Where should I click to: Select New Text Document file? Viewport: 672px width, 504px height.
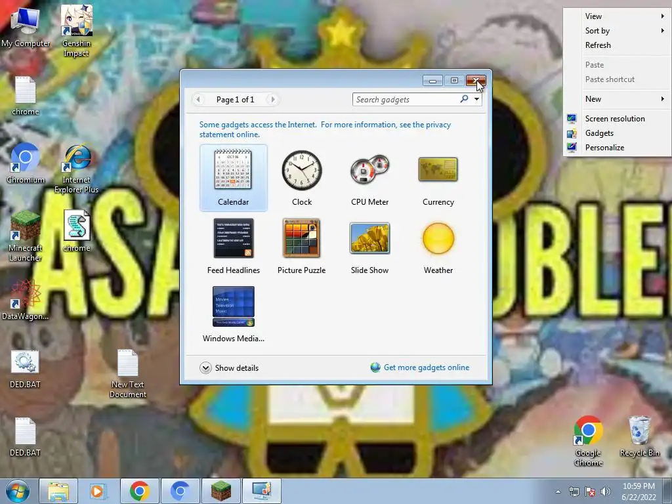coord(128,373)
